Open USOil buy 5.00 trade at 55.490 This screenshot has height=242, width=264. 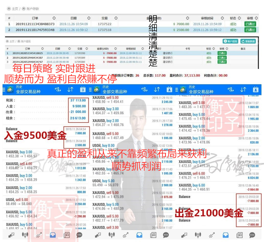pyautogui.click(x=132, y=183)
